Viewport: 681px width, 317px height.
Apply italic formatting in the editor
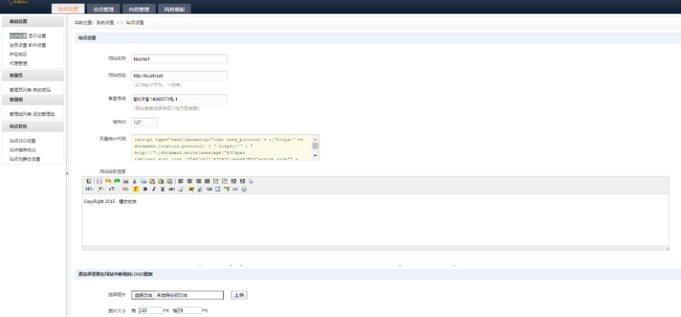pos(154,189)
